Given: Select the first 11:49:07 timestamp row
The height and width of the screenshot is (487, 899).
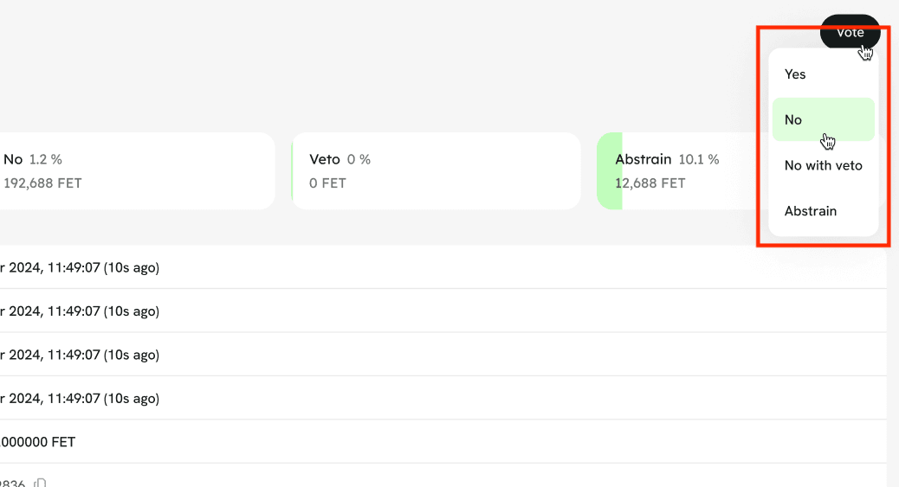Looking at the screenshot, I should point(80,267).
